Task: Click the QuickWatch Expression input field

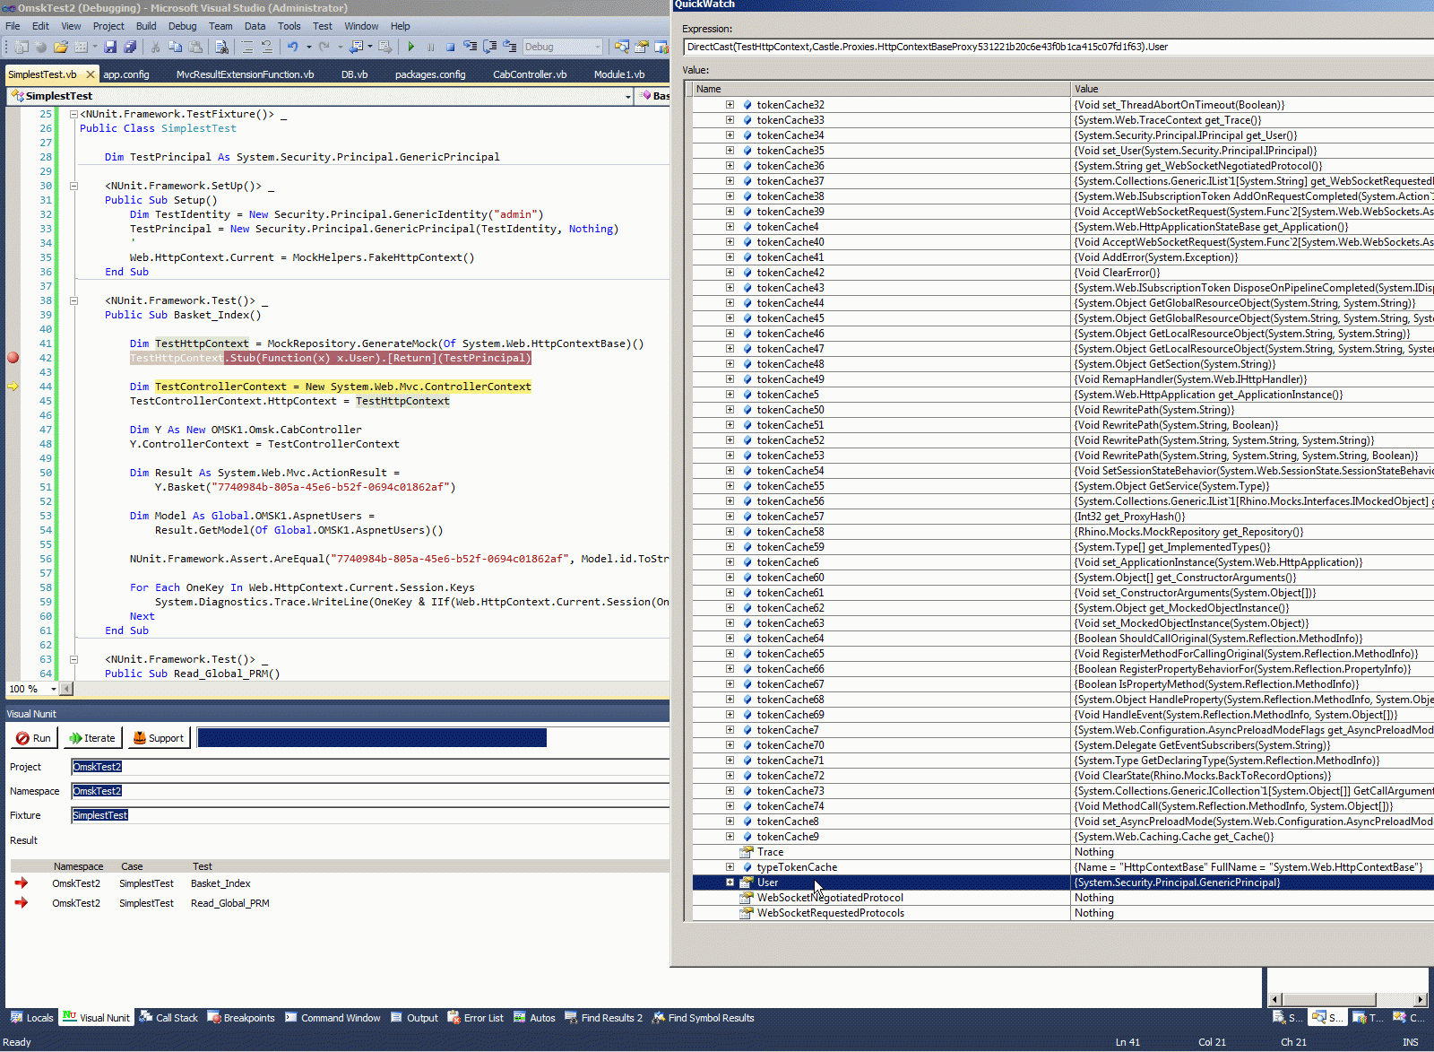Action: tap(1058, 47)
